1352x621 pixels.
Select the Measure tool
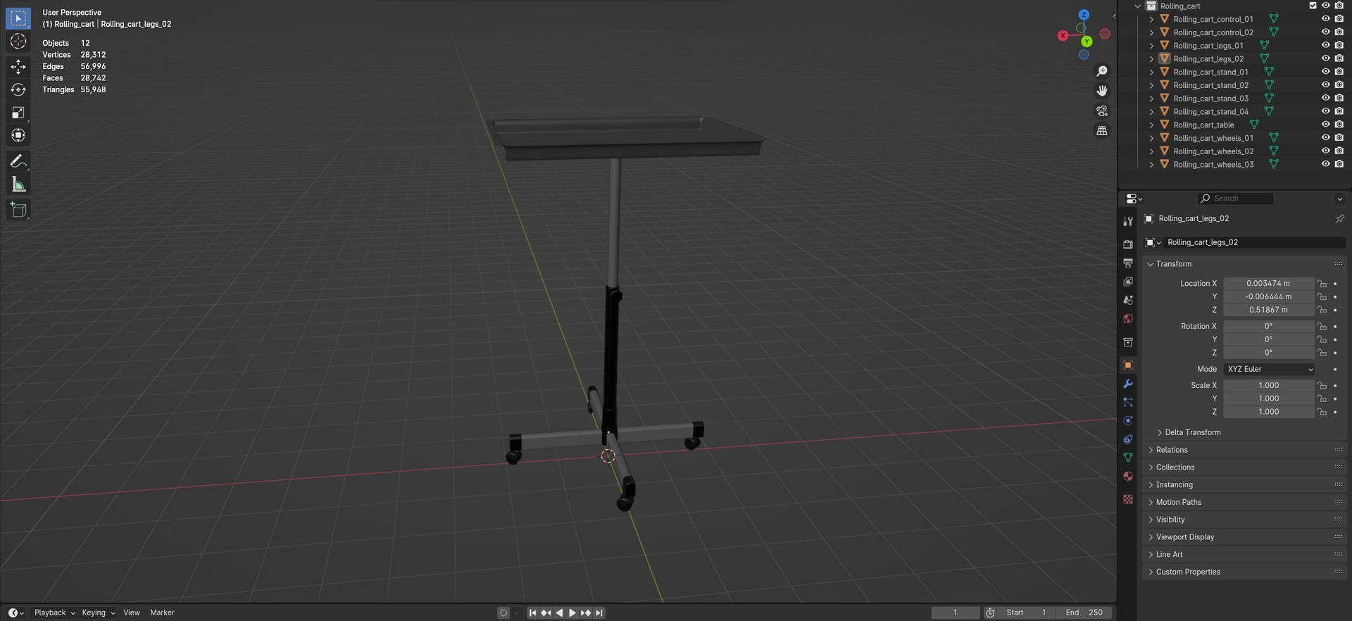click(18, 185)
